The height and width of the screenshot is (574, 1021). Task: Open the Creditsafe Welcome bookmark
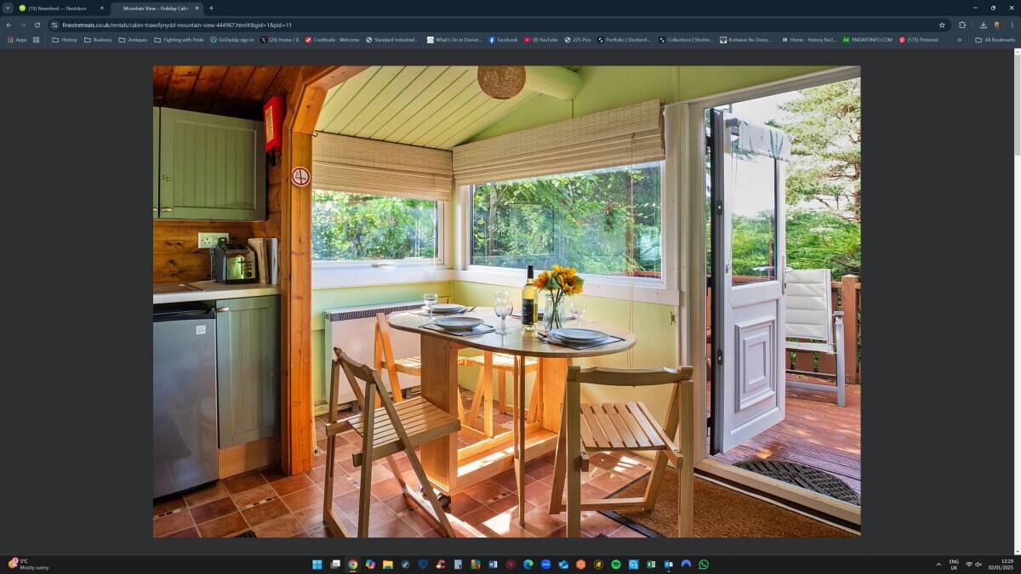coord(333,39)
